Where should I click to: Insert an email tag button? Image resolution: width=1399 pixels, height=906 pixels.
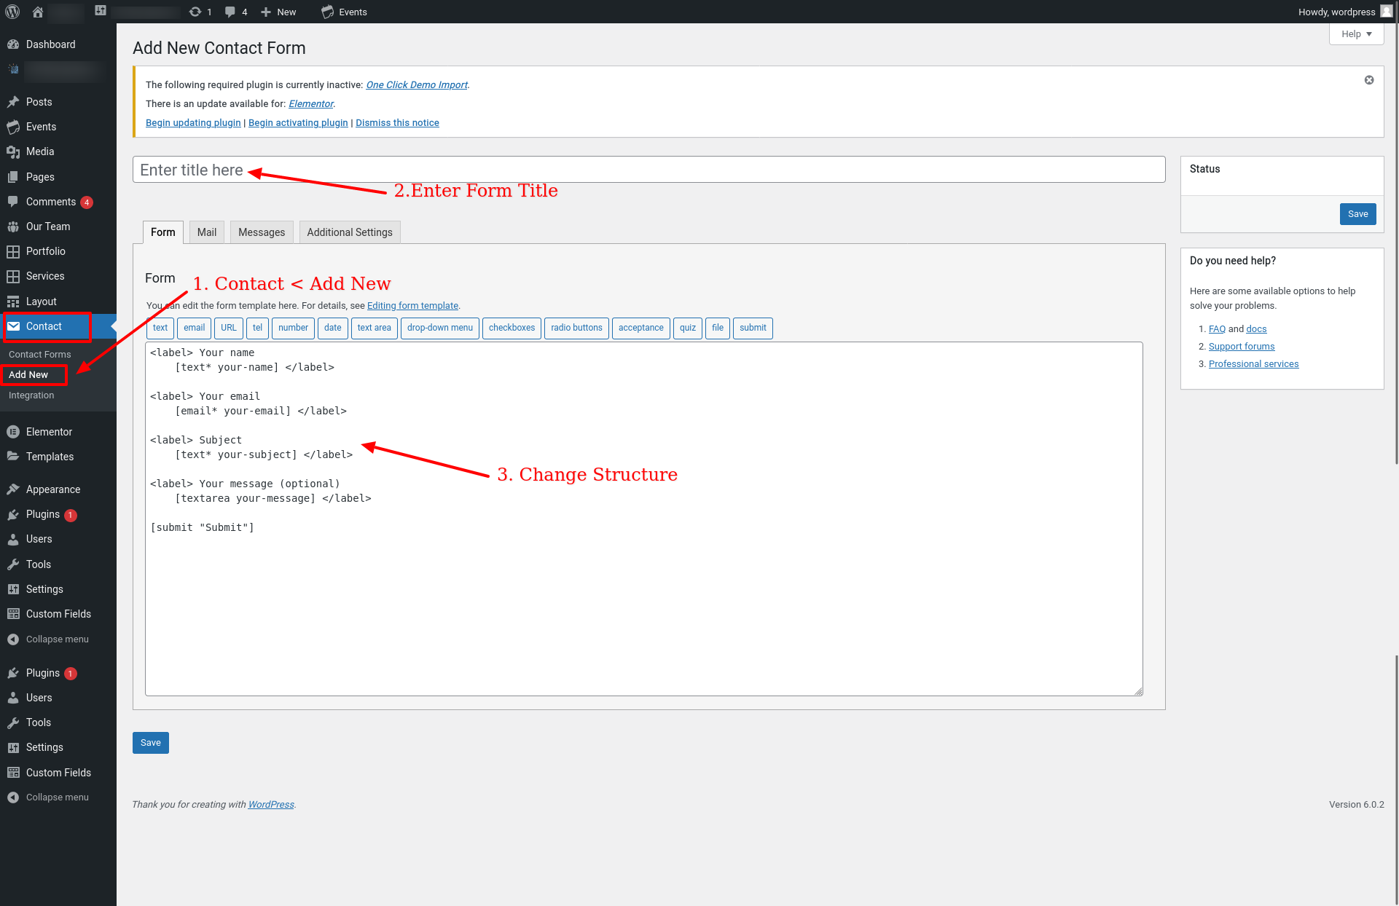click(x=194, y=328)
